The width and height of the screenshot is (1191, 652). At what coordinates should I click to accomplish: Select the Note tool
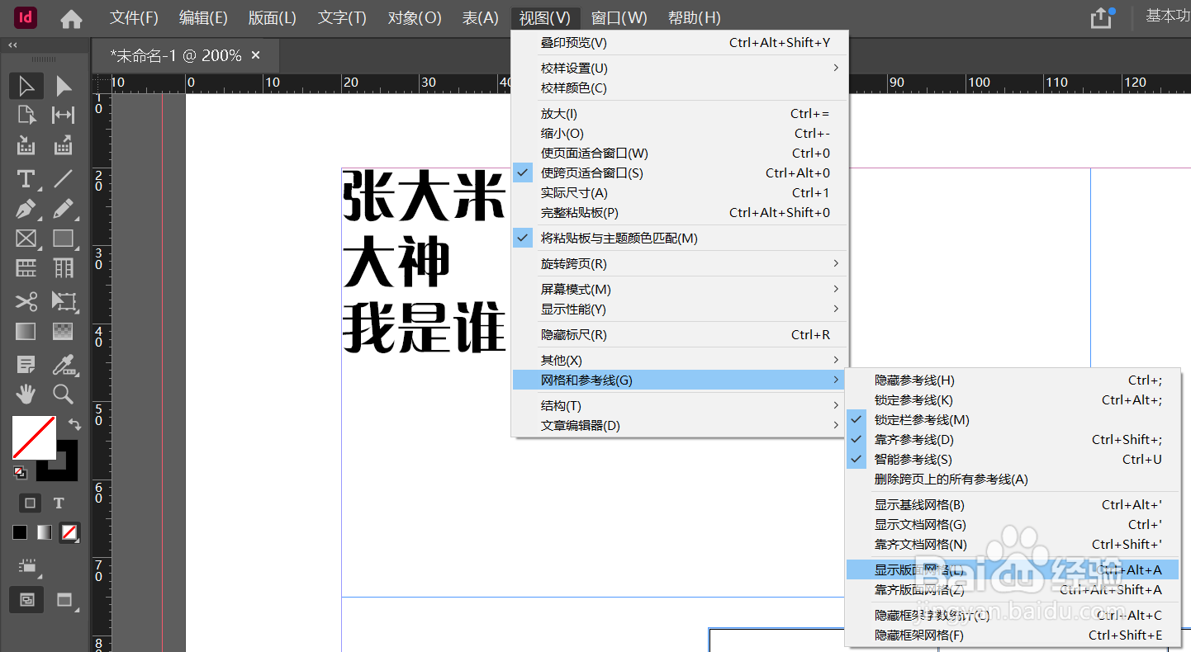tap(26, 365)
